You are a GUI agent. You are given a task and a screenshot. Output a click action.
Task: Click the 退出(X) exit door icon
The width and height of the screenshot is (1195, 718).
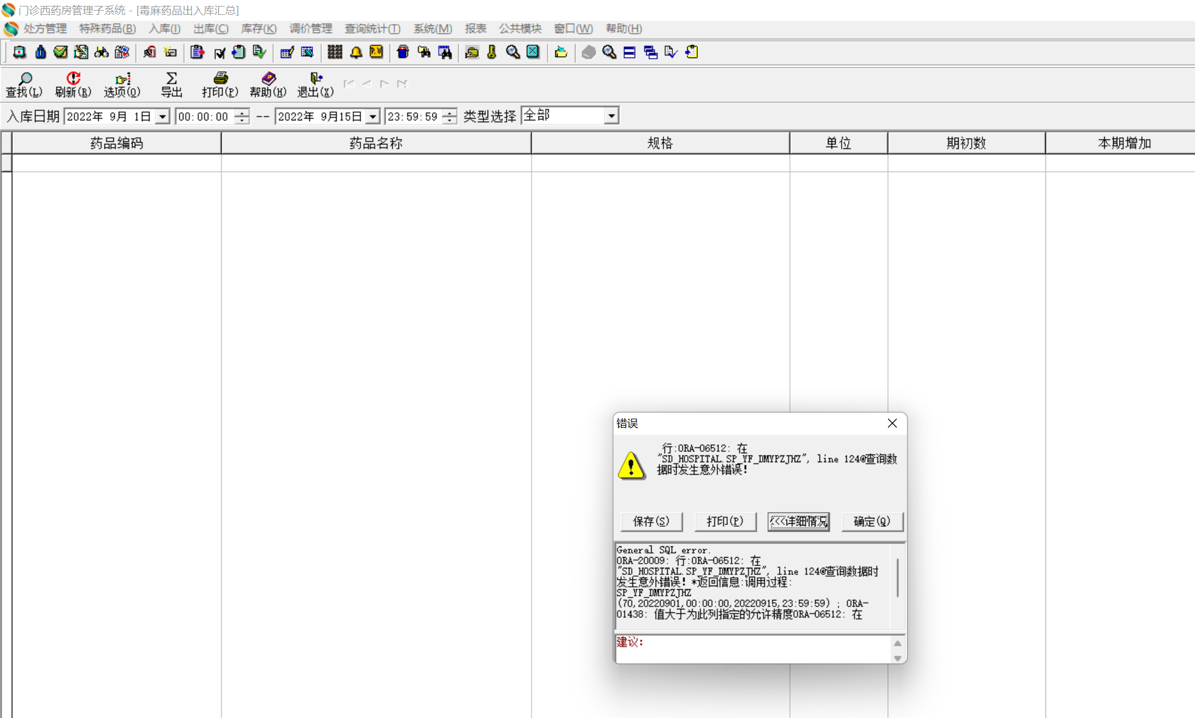315,84
